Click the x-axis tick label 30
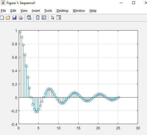The width and height of the screenshot is (147, 135). point(138,128)
